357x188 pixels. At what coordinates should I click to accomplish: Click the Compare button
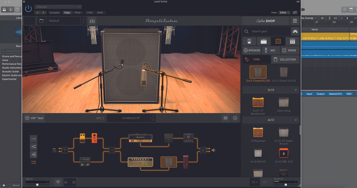click(x=54, y=12)
